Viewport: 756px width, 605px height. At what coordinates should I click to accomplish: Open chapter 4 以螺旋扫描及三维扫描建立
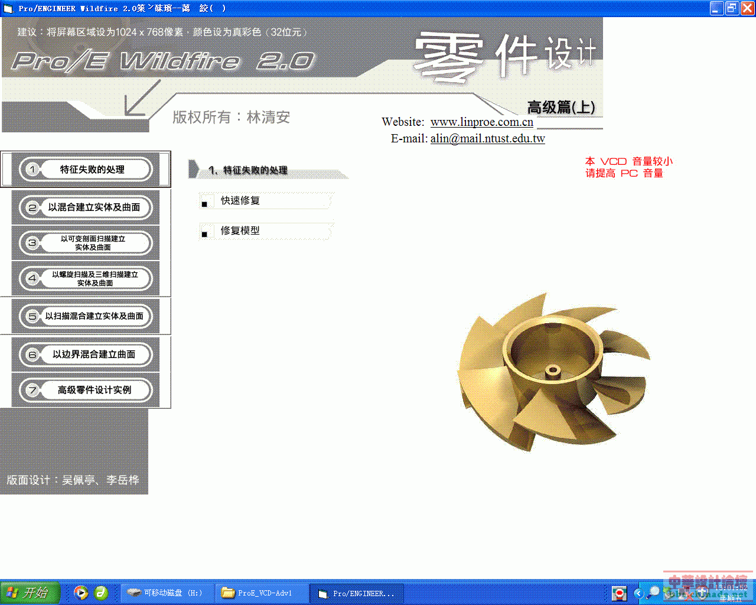pos(86,278)
